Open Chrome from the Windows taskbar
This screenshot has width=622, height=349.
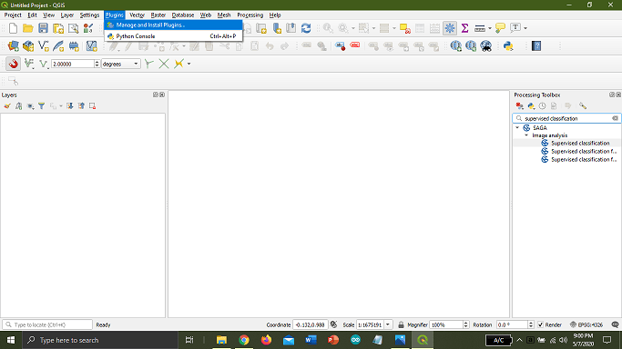tap(244, 340)
